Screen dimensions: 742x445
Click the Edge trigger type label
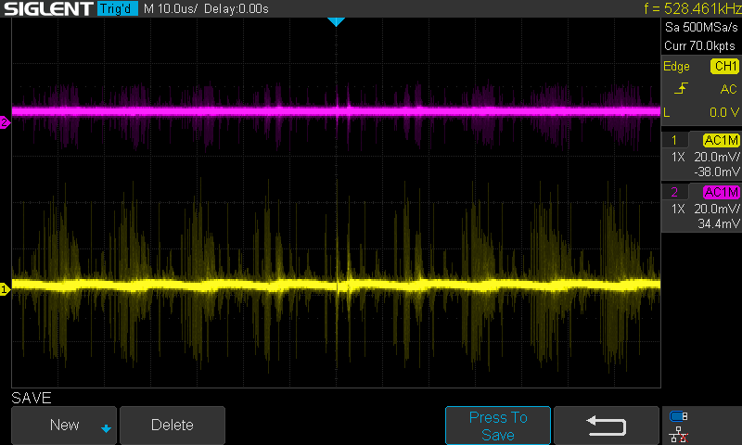pos(676,66)
